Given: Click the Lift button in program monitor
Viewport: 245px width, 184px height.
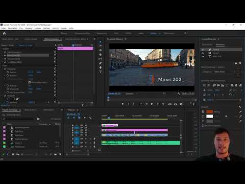Looking at the screenshot, I should tap(170, 104).
